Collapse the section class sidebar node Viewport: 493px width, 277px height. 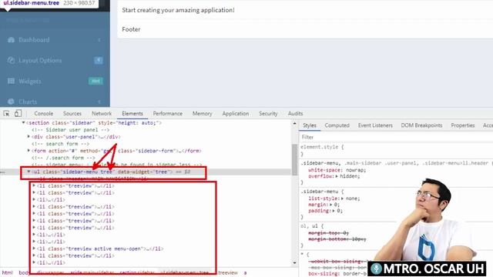[23, 123]
